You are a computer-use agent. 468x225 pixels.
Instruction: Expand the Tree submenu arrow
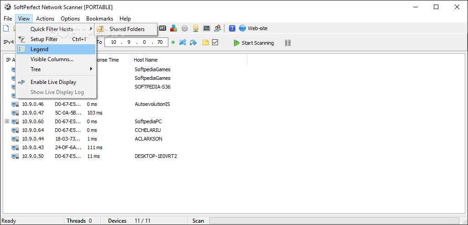point(91,69)
